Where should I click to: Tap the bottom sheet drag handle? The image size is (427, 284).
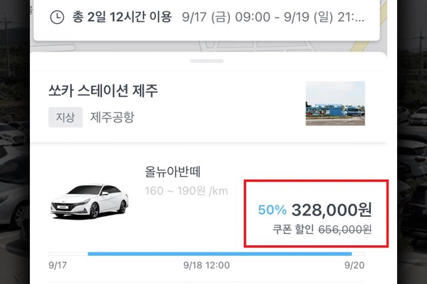[x=206, y=61]
